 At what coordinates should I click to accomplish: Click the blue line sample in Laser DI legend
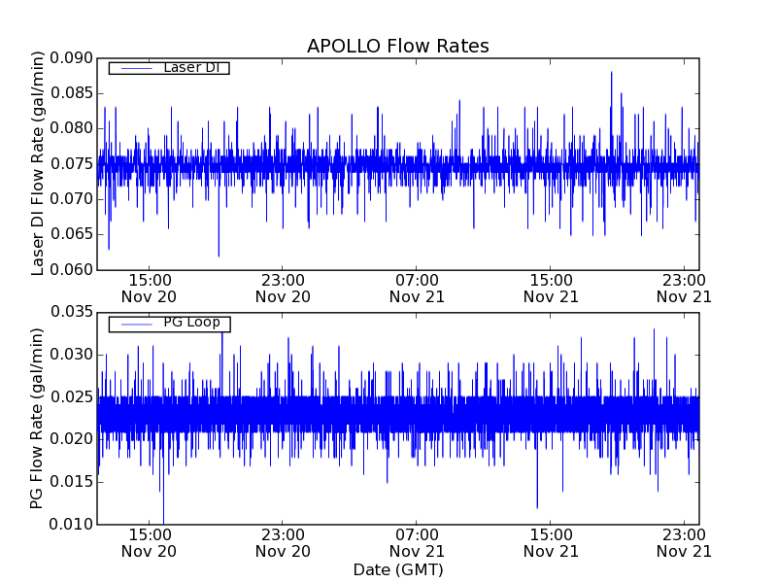click(x=135, y=68)
